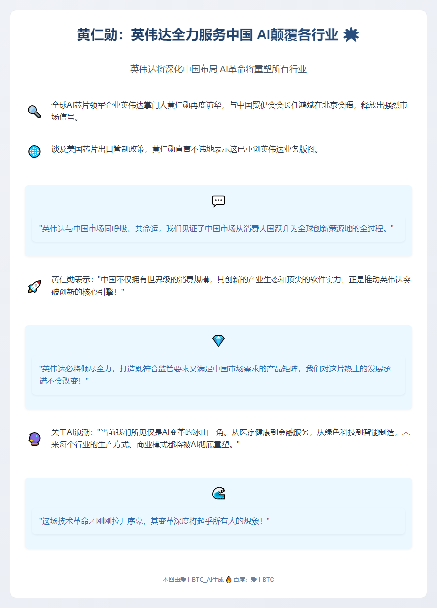
Task: Click the fire emoji in the footer
Action: (229, 579)
